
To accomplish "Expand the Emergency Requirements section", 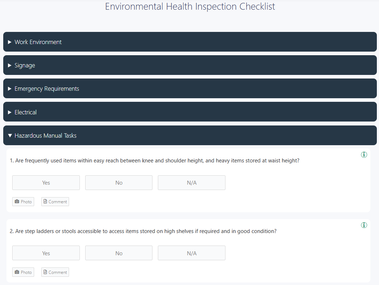I will [x=190, y=89].
